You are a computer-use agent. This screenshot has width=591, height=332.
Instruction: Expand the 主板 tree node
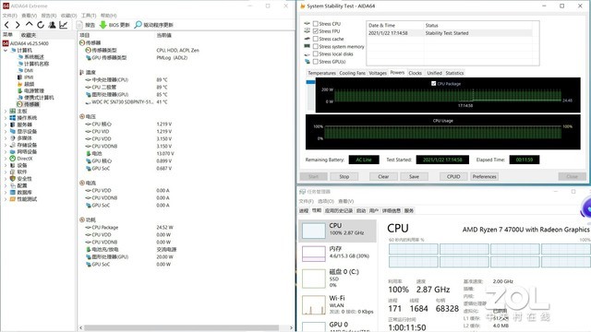click(x=6, y=111)
